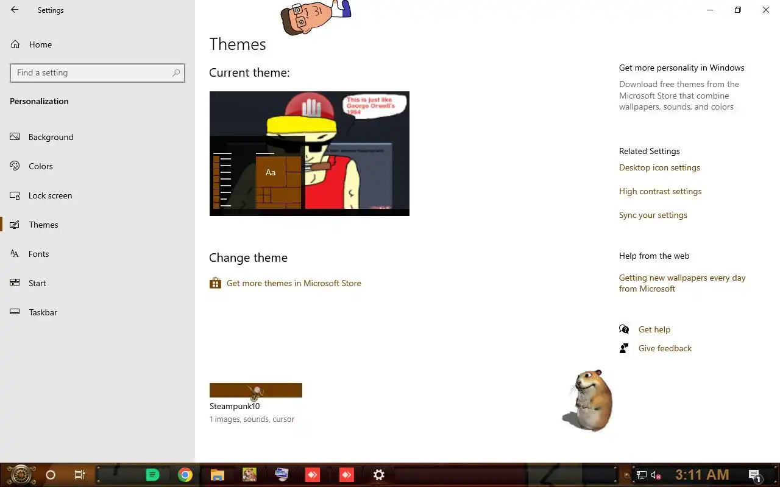Click the Get help link
The image size is (780, 487).
click(654, 329)
